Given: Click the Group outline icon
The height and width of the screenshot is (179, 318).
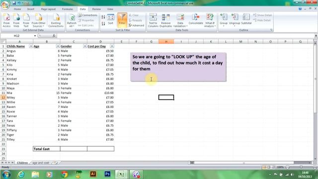Looking at the screenshot, I should [x=224, y=20].
